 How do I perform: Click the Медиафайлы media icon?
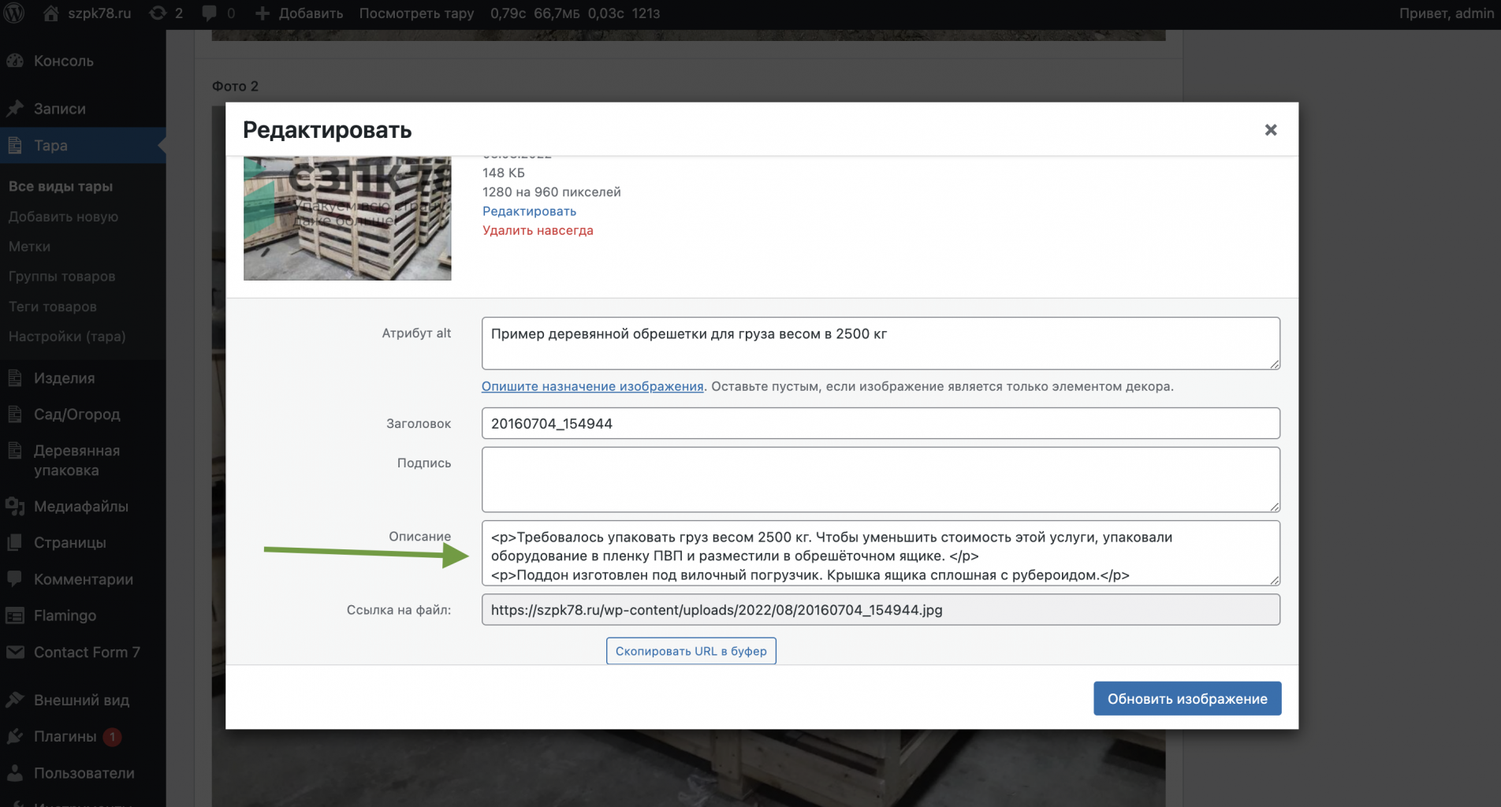pos(14,507)
